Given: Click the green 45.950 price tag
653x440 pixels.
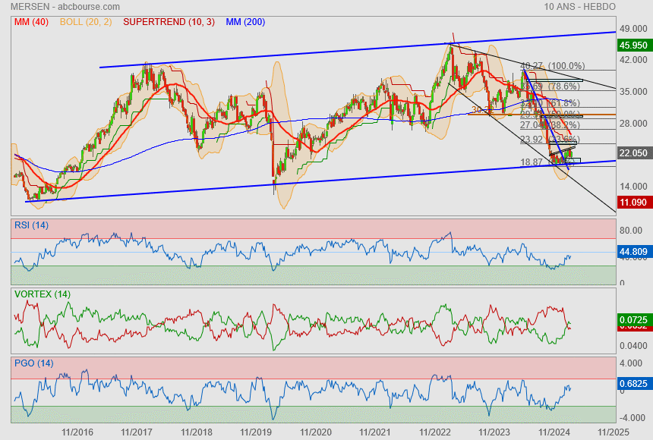Looking at the screenshot, I should click(x=633, y=46).
